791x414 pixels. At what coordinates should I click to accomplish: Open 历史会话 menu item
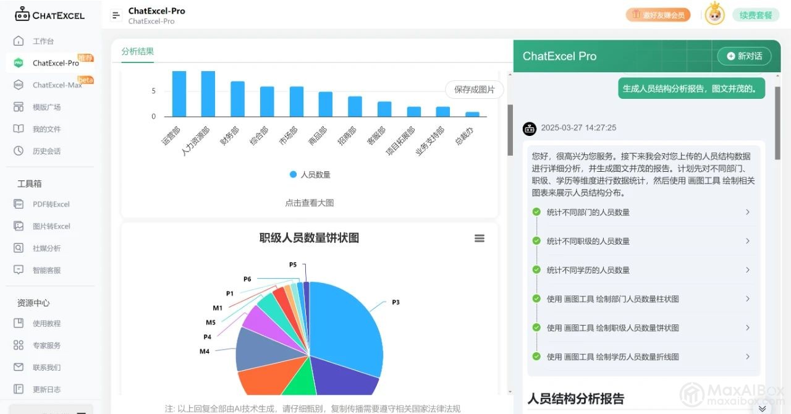47,151
